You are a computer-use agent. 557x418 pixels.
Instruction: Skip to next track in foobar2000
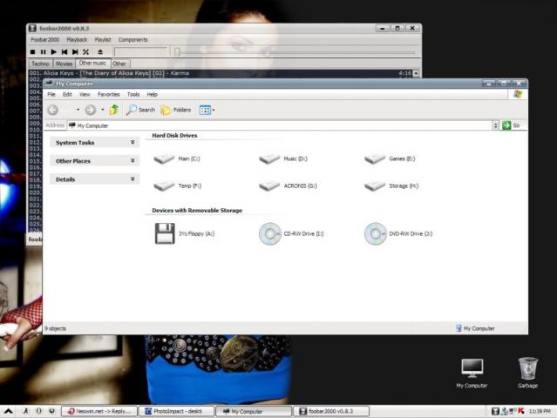75,51
